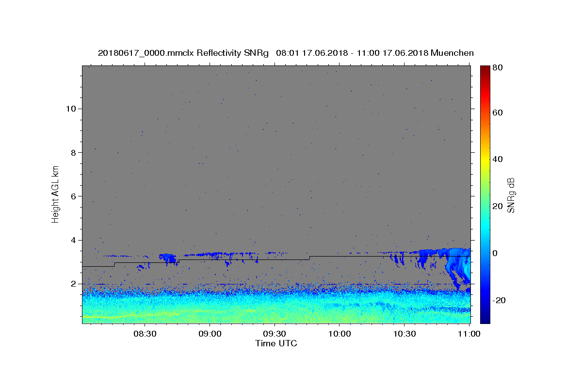The height and width of the screenshot is (388, 582).
Task: Click the 'Height AGL km' axis label
Action: 56,194
